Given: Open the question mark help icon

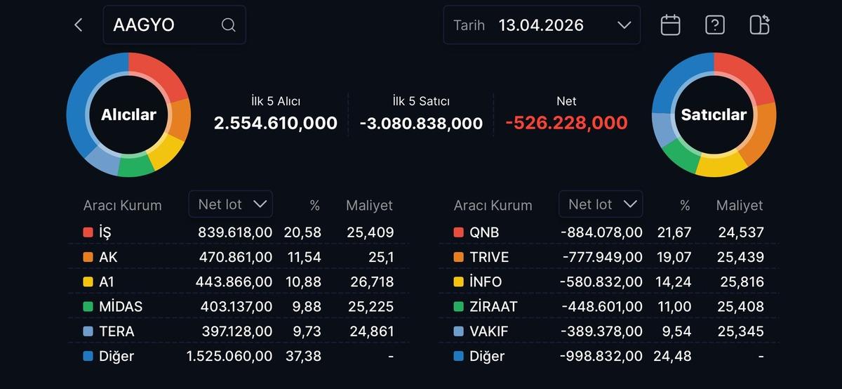Looking at the screenshot, I should pyautogui.click(x=714, y=25).
